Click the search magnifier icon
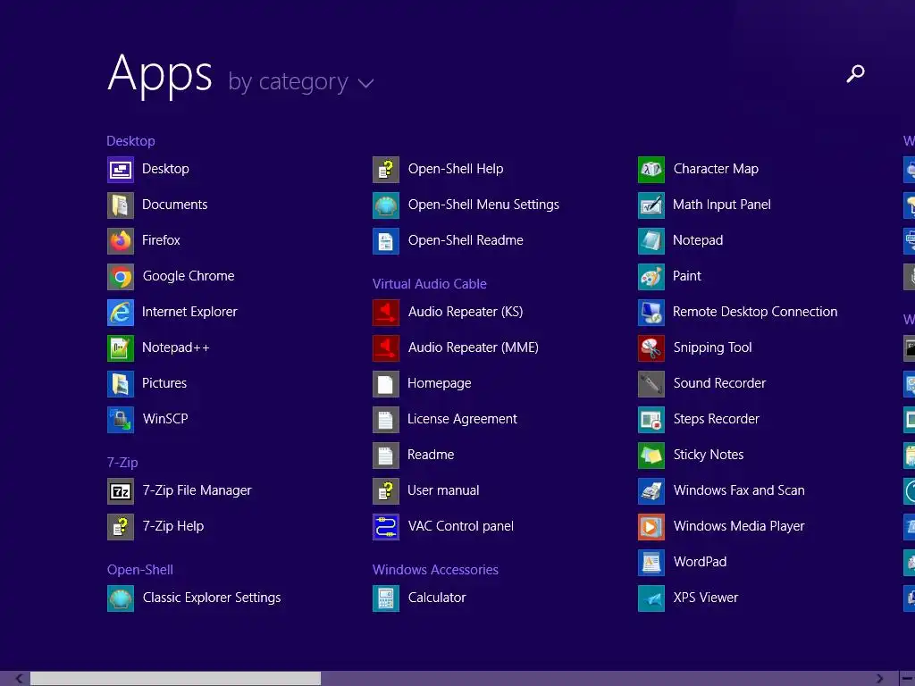This screenshot has width=915, height=686. (x=855, y=73)
